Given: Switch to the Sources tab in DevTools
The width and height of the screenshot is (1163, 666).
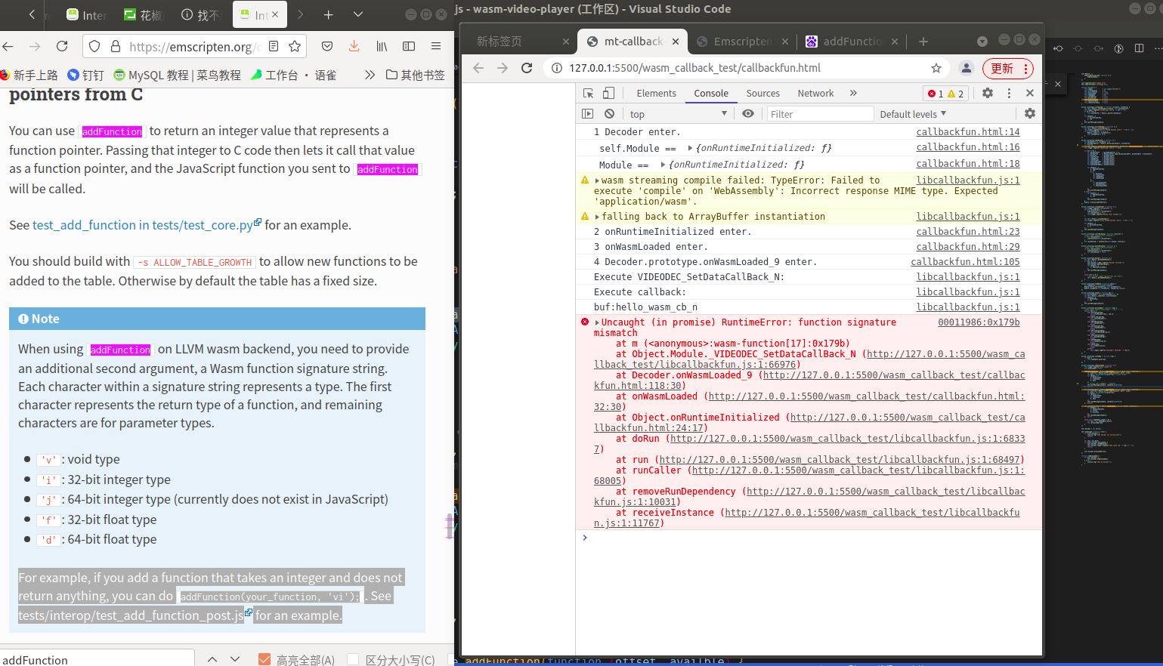Looking at the screenshot, I should (x=762, y=93).
